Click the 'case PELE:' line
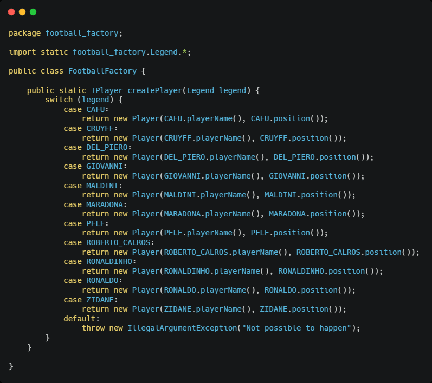 click(x=86, y=224)
